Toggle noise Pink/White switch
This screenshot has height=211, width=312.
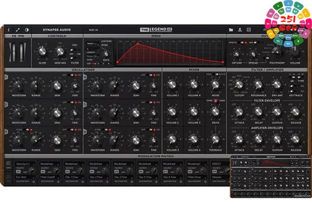click(216, 74)
